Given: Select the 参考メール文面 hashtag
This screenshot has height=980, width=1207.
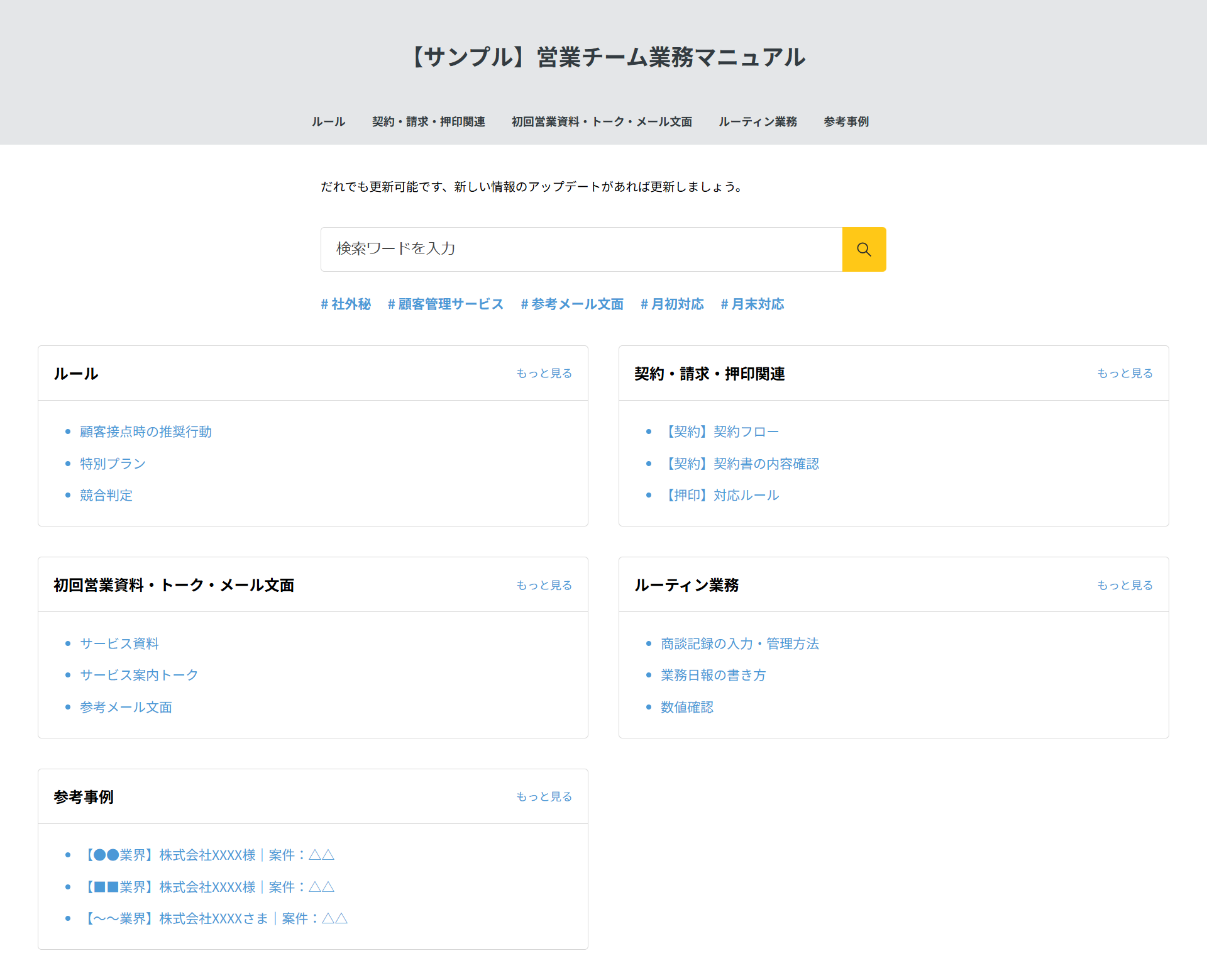Looking at the screenshot, I should [571, 304].
